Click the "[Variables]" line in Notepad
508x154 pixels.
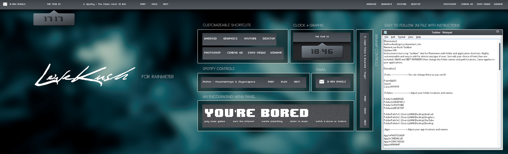(x=390, y=69)
